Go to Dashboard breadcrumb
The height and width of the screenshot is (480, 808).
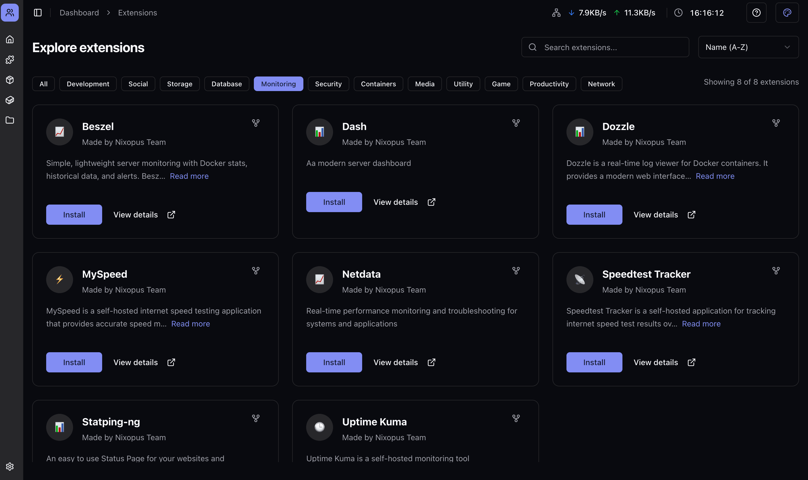79,13
